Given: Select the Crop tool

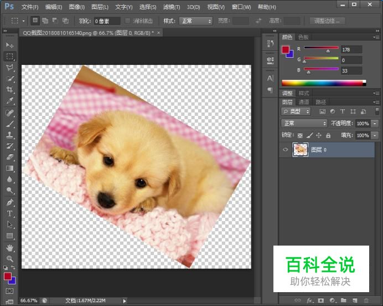Looking at the screenshot, I should tap(10, 90).
